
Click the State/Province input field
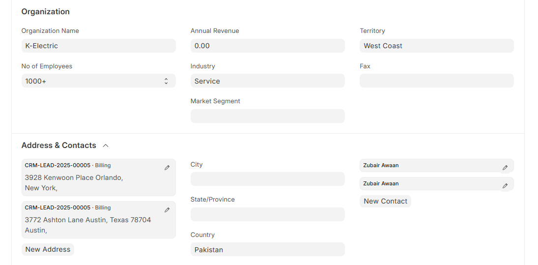[267, 214]
